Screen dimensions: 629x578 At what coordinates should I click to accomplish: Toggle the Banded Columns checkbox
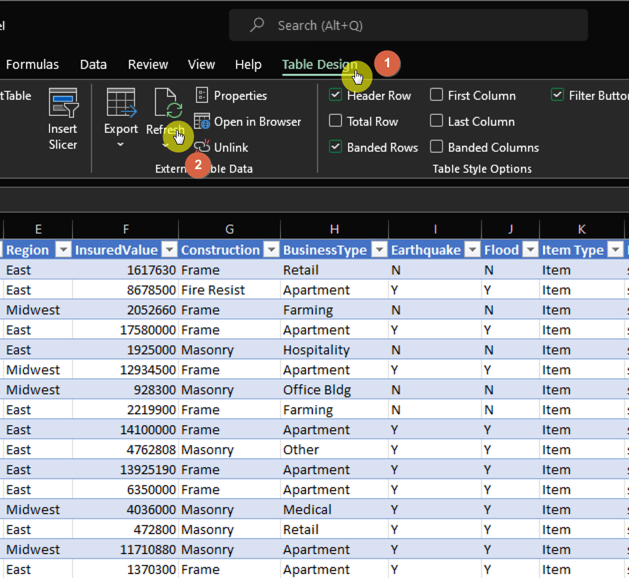tap(436, 146)
